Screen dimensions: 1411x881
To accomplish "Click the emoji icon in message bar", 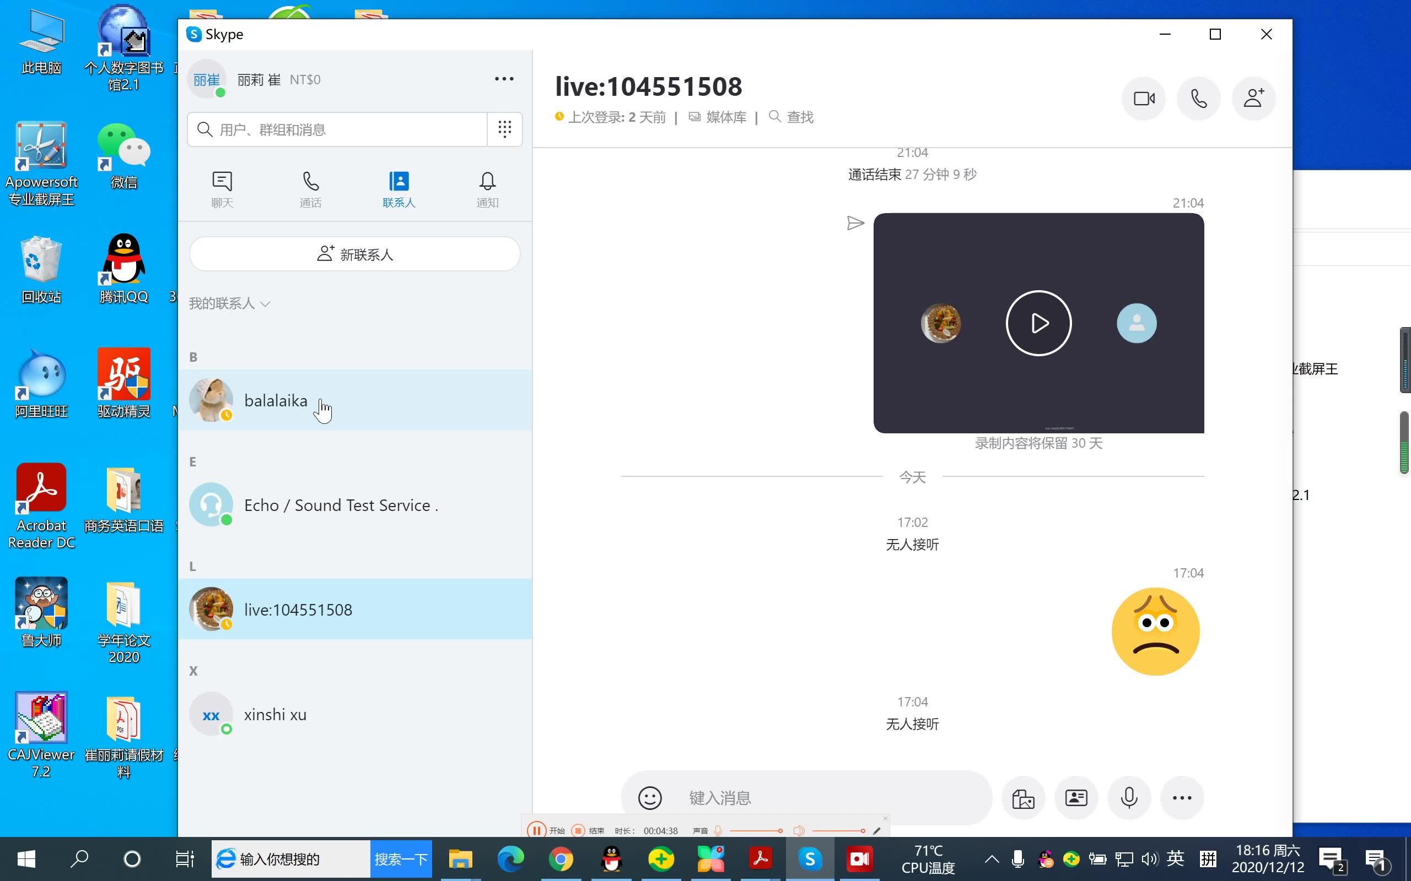I will pos(650,797).
